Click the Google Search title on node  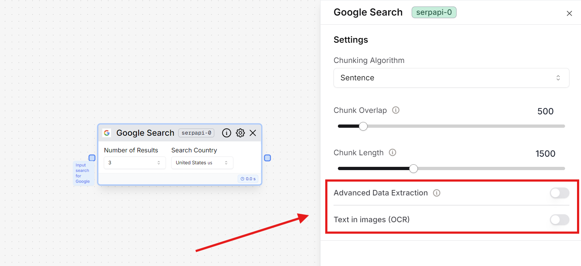(x=145, y=133)
